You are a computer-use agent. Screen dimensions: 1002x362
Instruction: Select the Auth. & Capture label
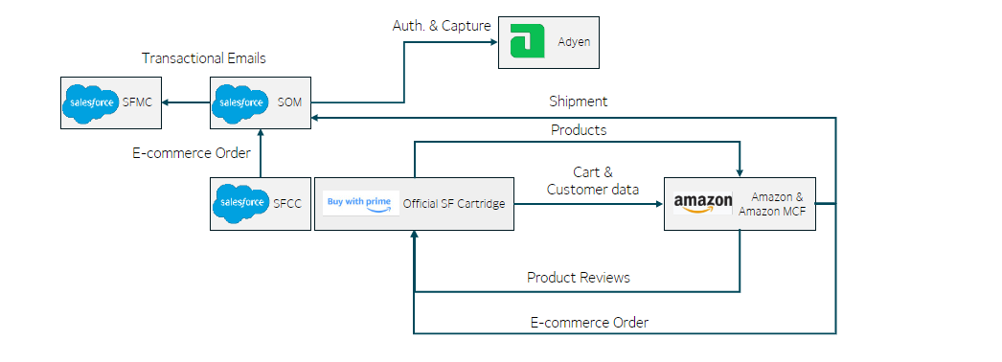[442, 26]
